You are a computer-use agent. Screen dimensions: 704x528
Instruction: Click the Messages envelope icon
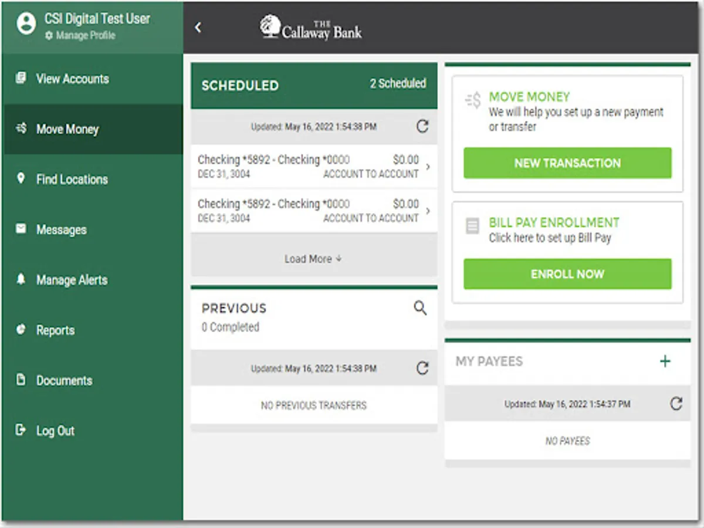pyautogui.click(x=21, y=229)
